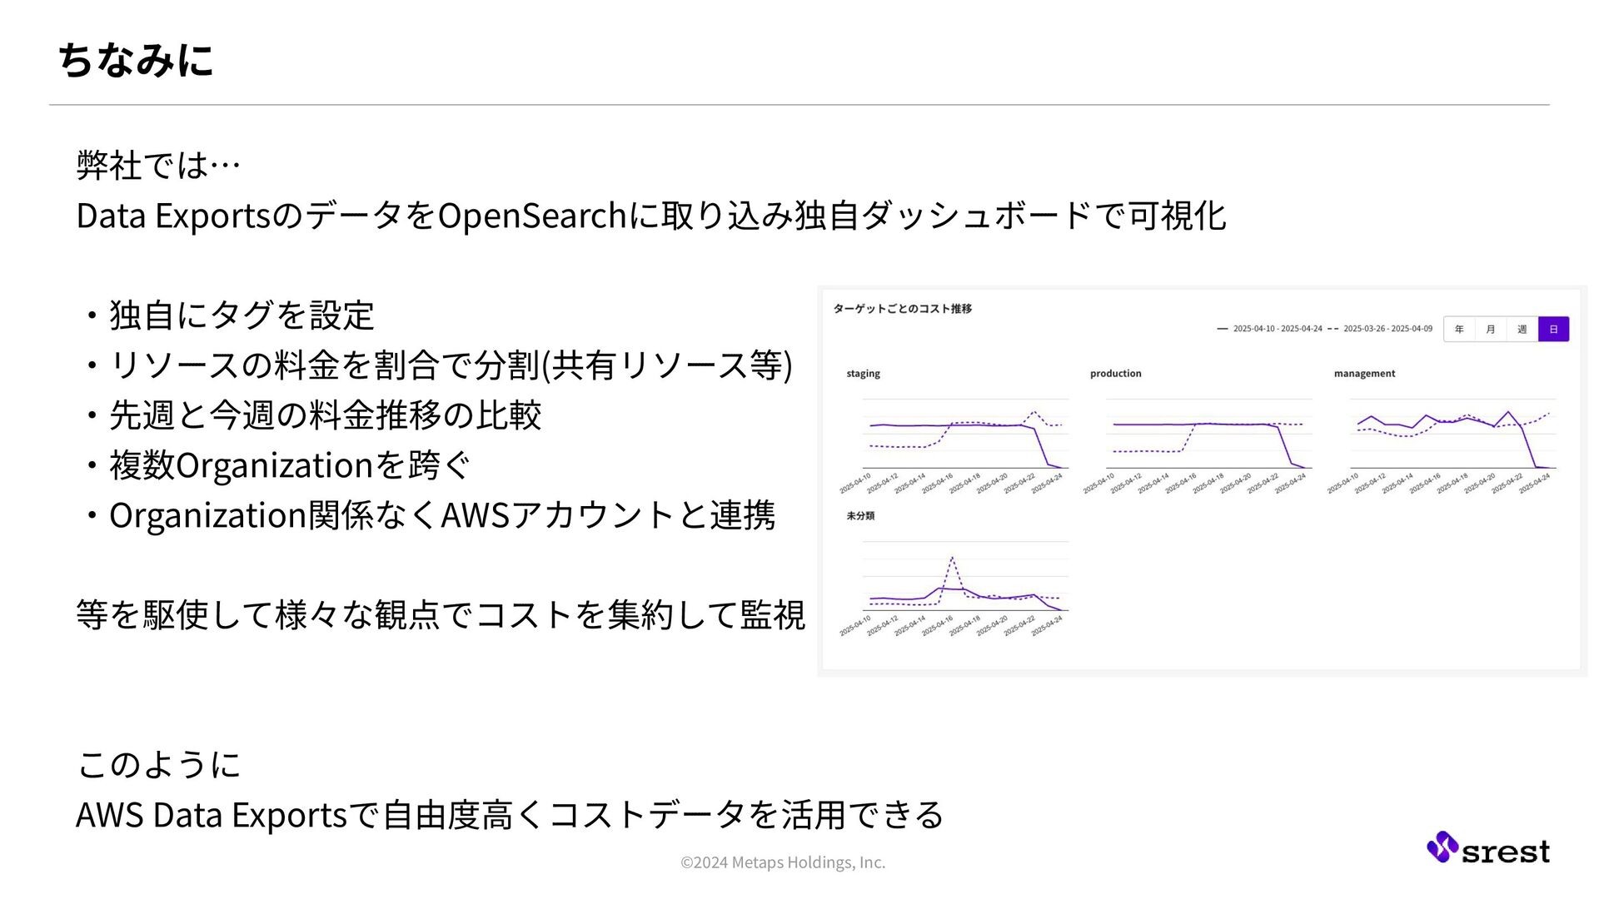Viewport: 1599px width, 899px height.
Task: Click the 'staging' chart title
Action: 863,374
